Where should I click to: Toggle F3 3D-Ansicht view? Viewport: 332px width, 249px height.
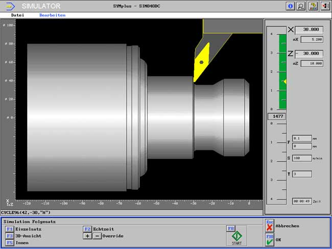click(x=9, y=236)
